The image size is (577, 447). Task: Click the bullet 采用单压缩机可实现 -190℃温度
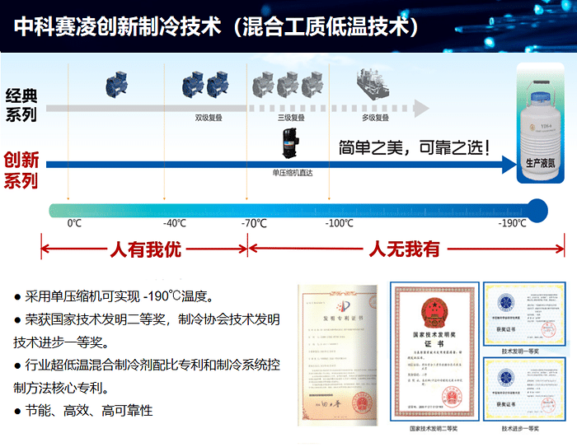114,296
